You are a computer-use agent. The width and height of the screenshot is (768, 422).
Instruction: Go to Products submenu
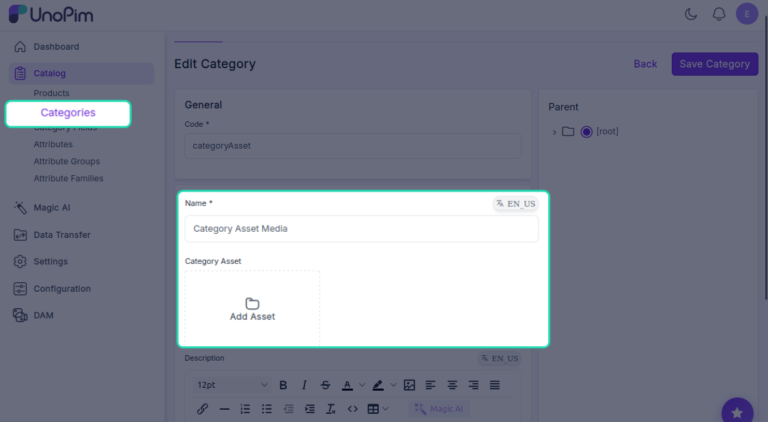pos(51,93)
